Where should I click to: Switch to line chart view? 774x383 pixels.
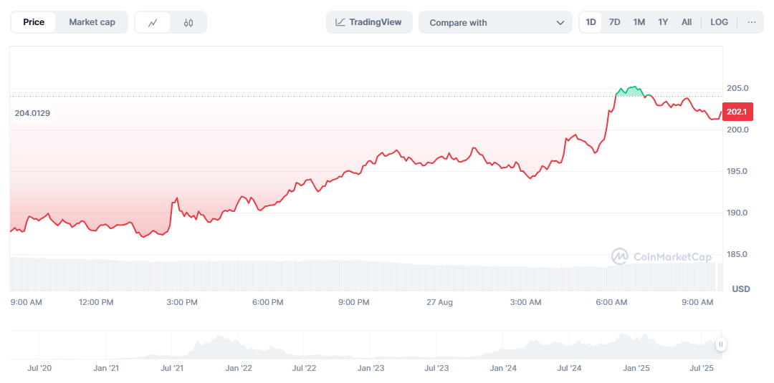click(x=153, y=22)
